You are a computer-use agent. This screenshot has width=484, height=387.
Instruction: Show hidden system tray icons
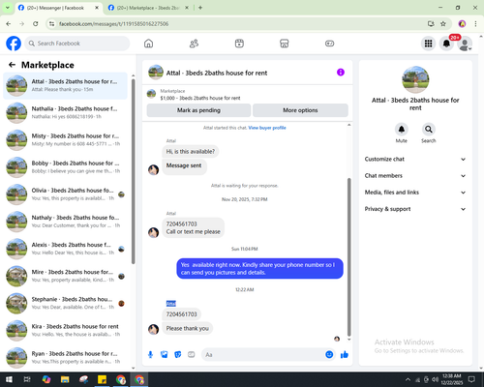[408, 379]
